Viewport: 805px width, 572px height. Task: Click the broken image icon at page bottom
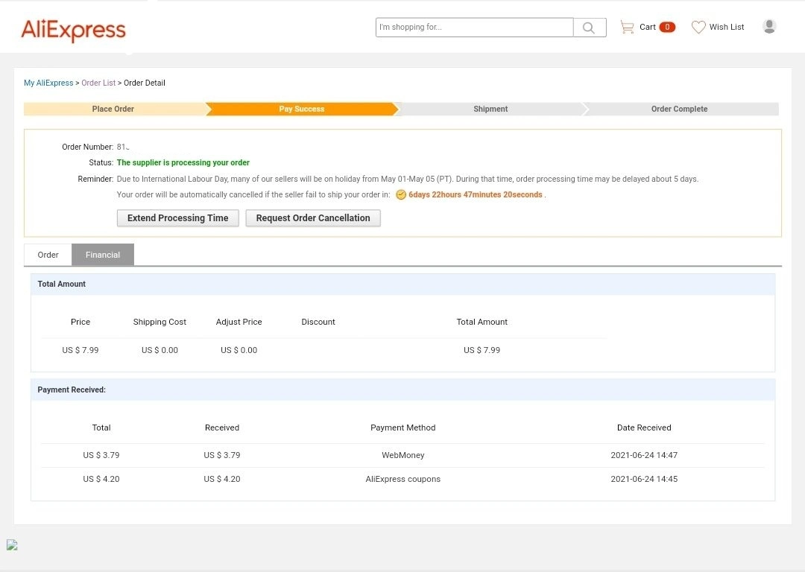point(13,544)
